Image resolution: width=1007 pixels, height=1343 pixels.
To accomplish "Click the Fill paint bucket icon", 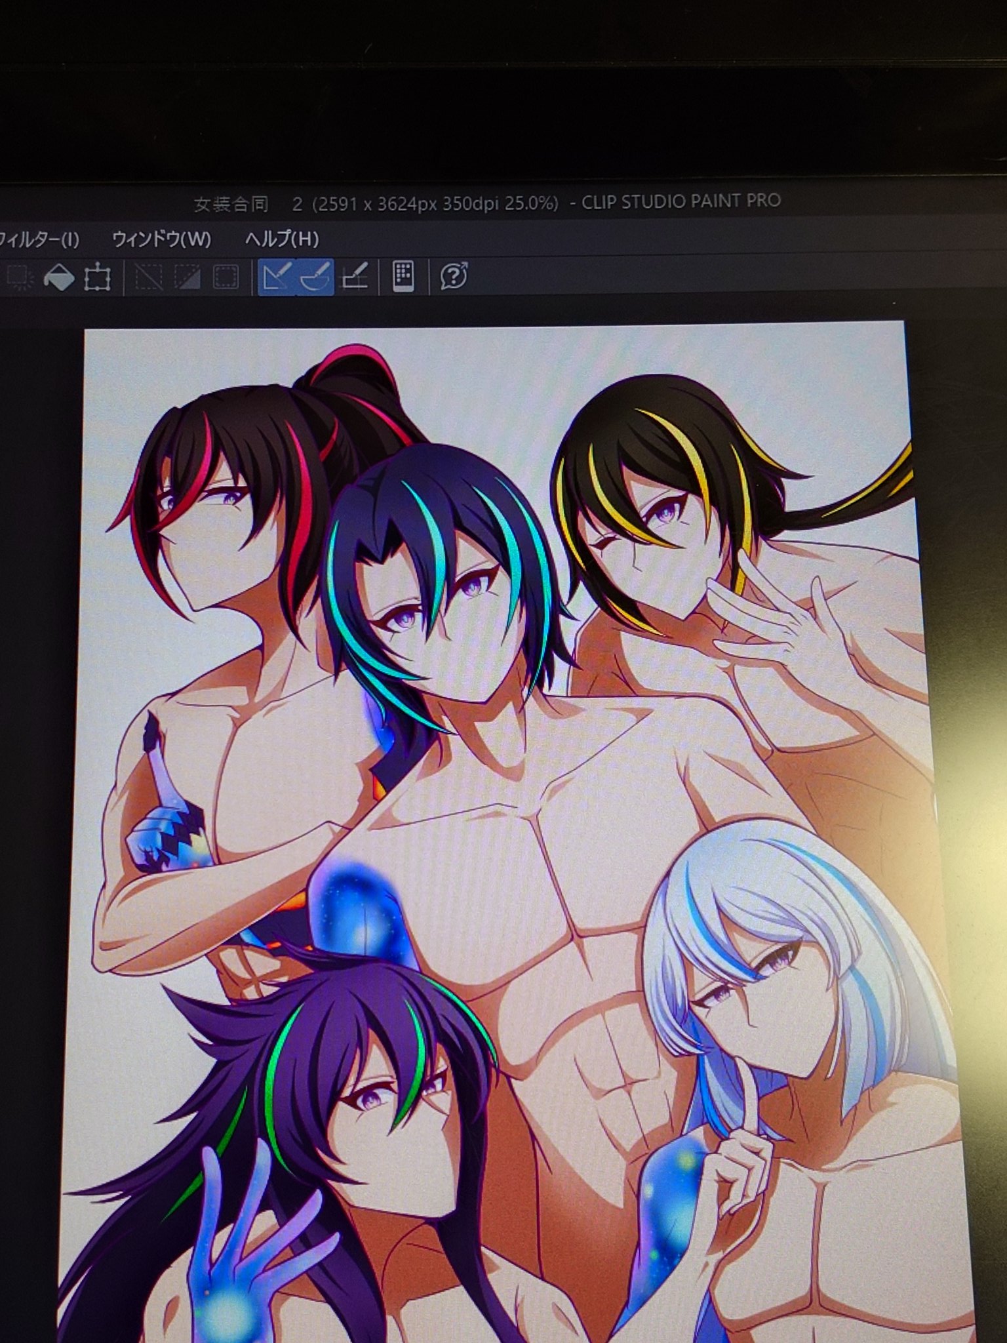I will pos(59,277).
